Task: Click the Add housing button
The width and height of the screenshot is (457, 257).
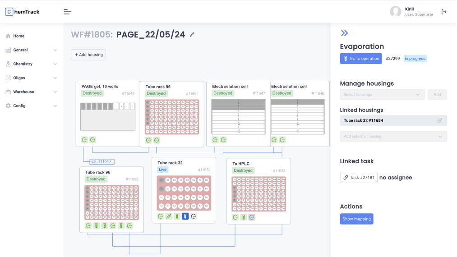Action: point(88,55)
